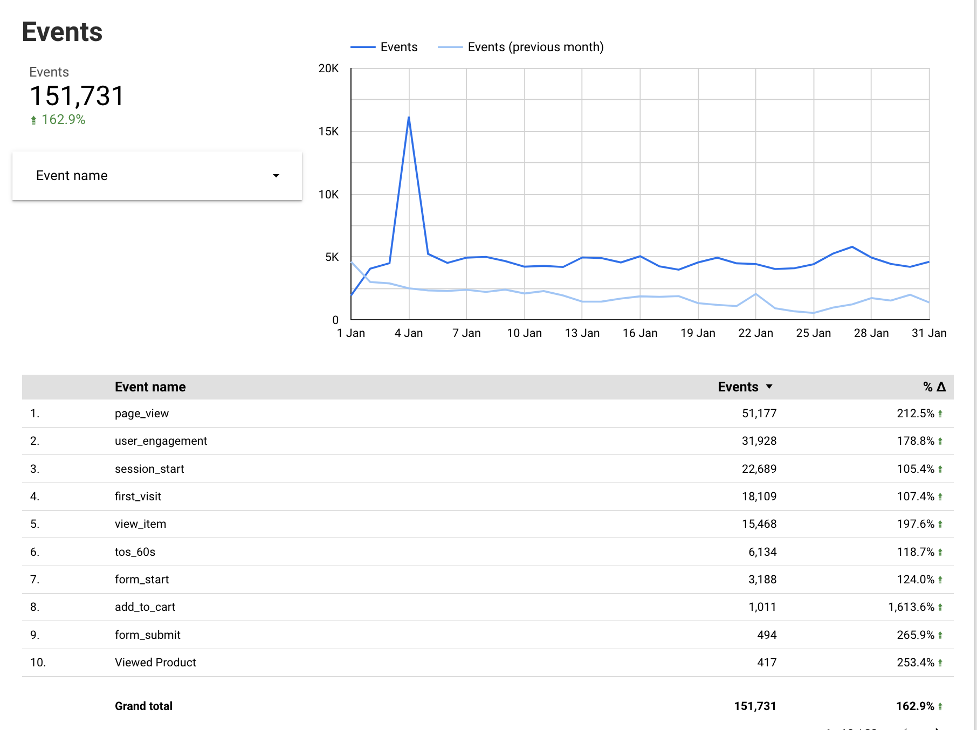Image resolution: width=977 pixels, height=730 pixels.
Task: Click the green arrow beside 253.4%
Action: coord(940,663)
